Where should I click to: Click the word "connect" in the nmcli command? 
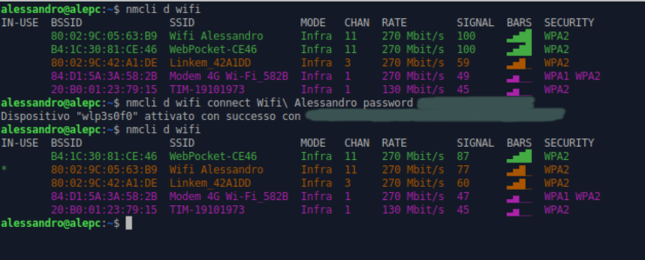pos(226,103)
